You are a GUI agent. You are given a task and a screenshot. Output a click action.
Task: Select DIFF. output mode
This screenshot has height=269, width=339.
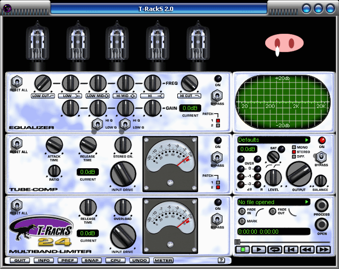tap(294, 156)
